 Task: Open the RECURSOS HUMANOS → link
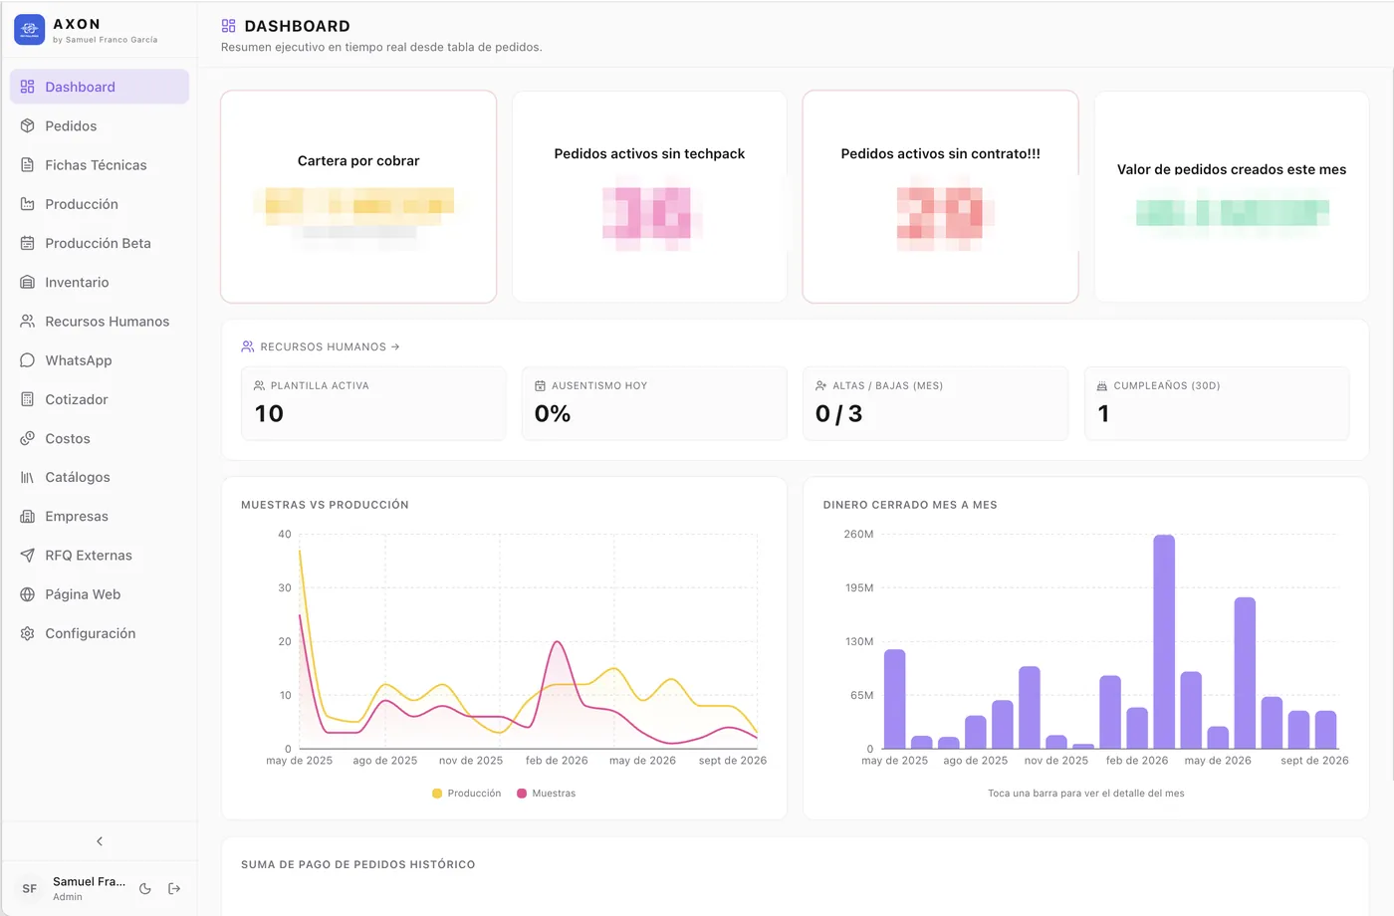(321, 346)
